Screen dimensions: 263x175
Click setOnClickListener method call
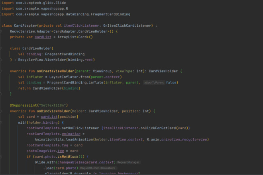[80, 128]
